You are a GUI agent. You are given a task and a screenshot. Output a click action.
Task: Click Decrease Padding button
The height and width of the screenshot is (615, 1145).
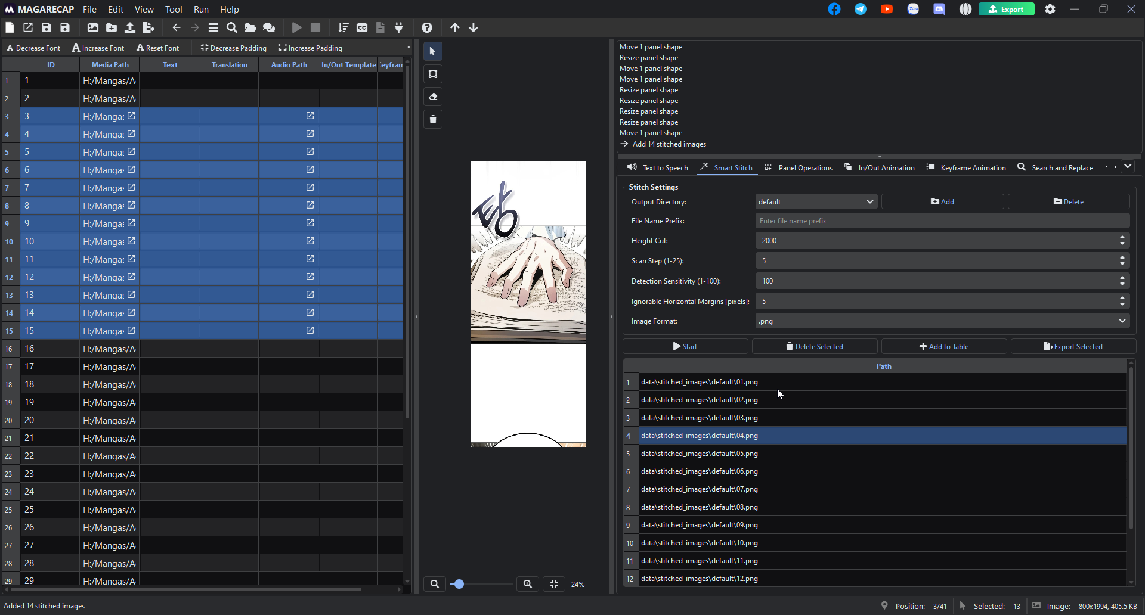pos(234,48)
